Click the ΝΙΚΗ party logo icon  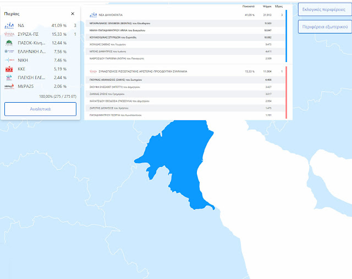(x=9, y=60)
